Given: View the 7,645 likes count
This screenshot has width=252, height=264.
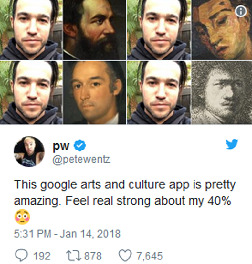Looking at the screenshot, I should pos(150,256).
